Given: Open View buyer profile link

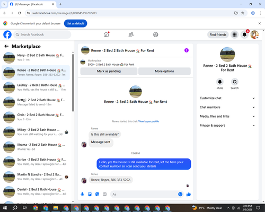Looking at the screenshot, I should coord(148,121).
